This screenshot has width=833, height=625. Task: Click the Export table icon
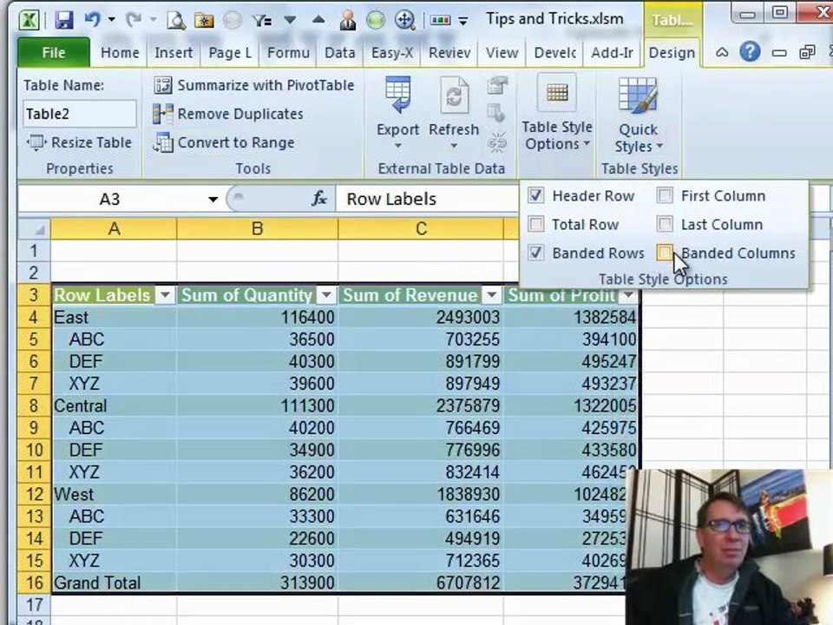[x=398, y=95]
